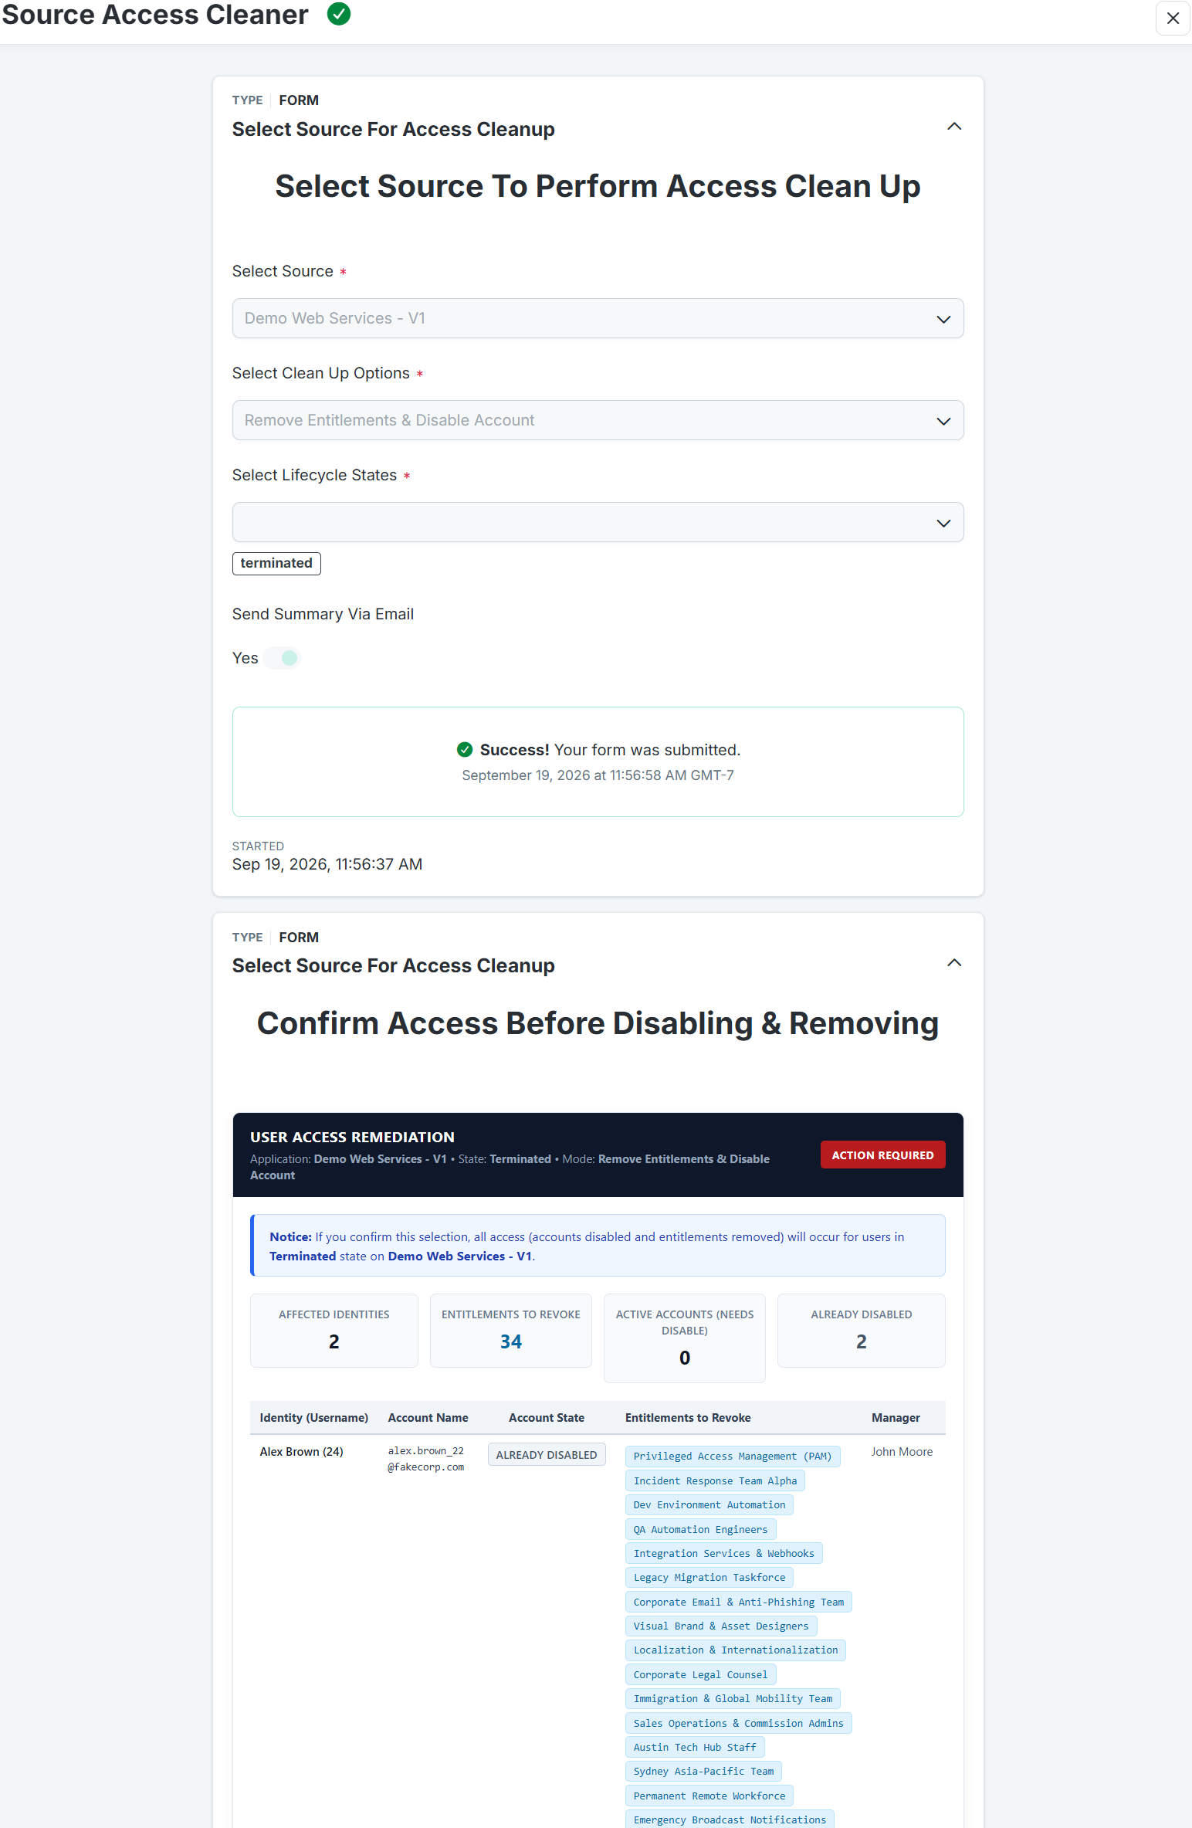Click the Entitlements to Revoke column header
The width and height of the screenshot is (1192, 1828).
(x=688, y=1417)
